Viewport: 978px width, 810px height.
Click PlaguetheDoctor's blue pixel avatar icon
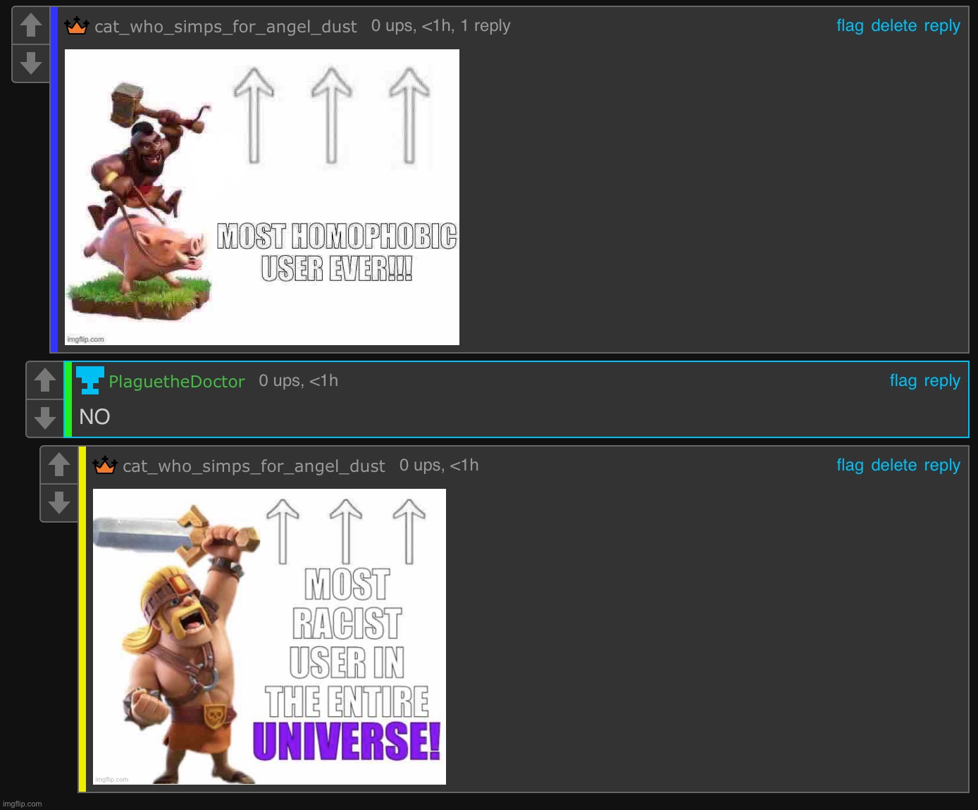90,380
